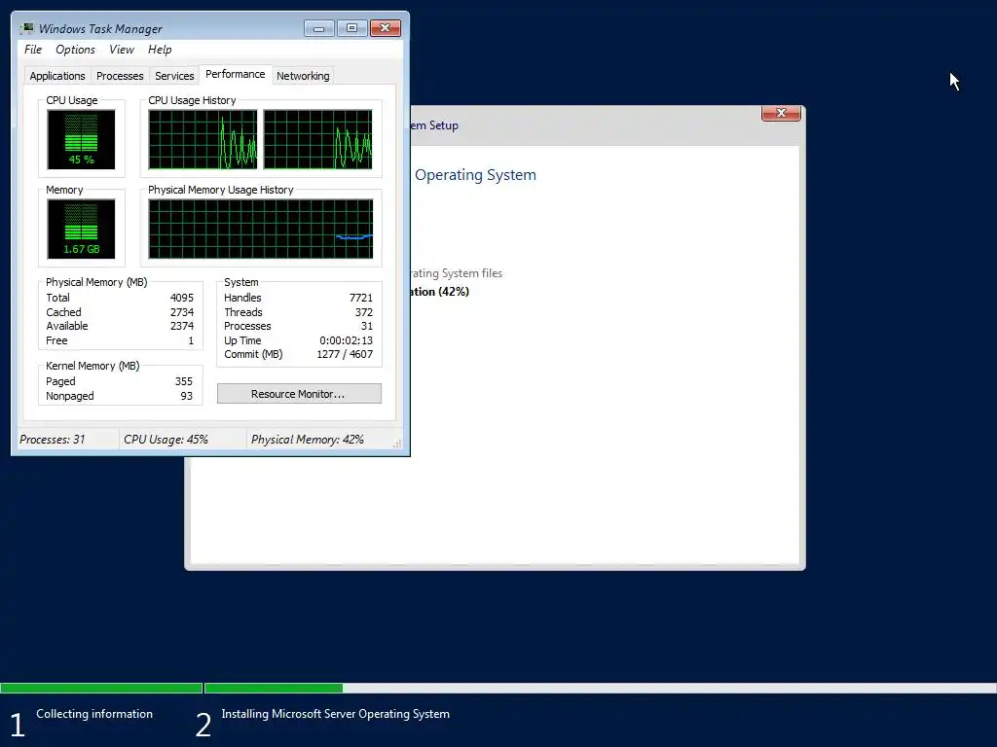Close the Windows Task Manager window
The height and width of the screenshot is (747, 997).
[x=386, y=28]
